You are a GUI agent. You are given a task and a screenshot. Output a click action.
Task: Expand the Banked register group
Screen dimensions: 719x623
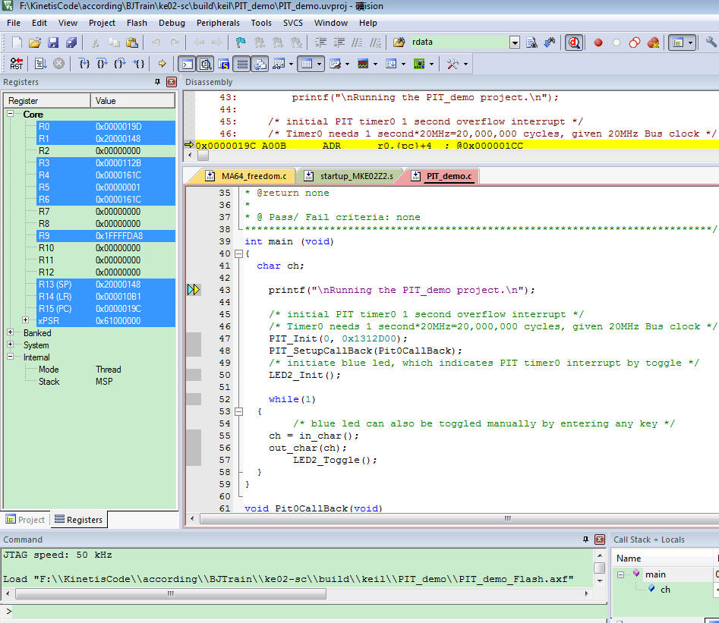pyautogui.click(x=10, y=332)
